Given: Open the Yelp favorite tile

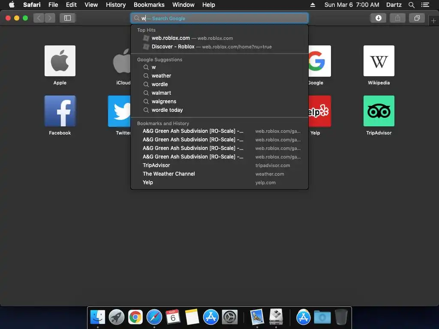Looking at the screenshot, I should coord(319,111).
